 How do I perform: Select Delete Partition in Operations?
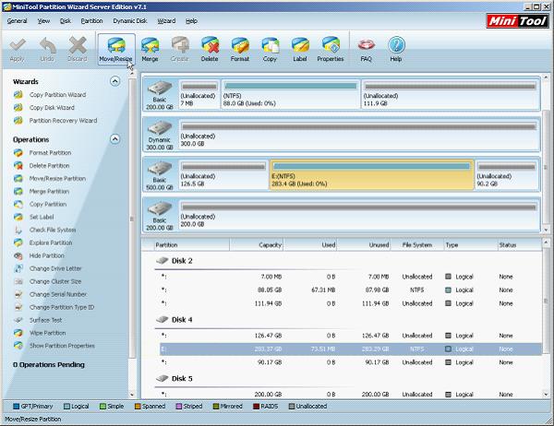click(49, 166)
